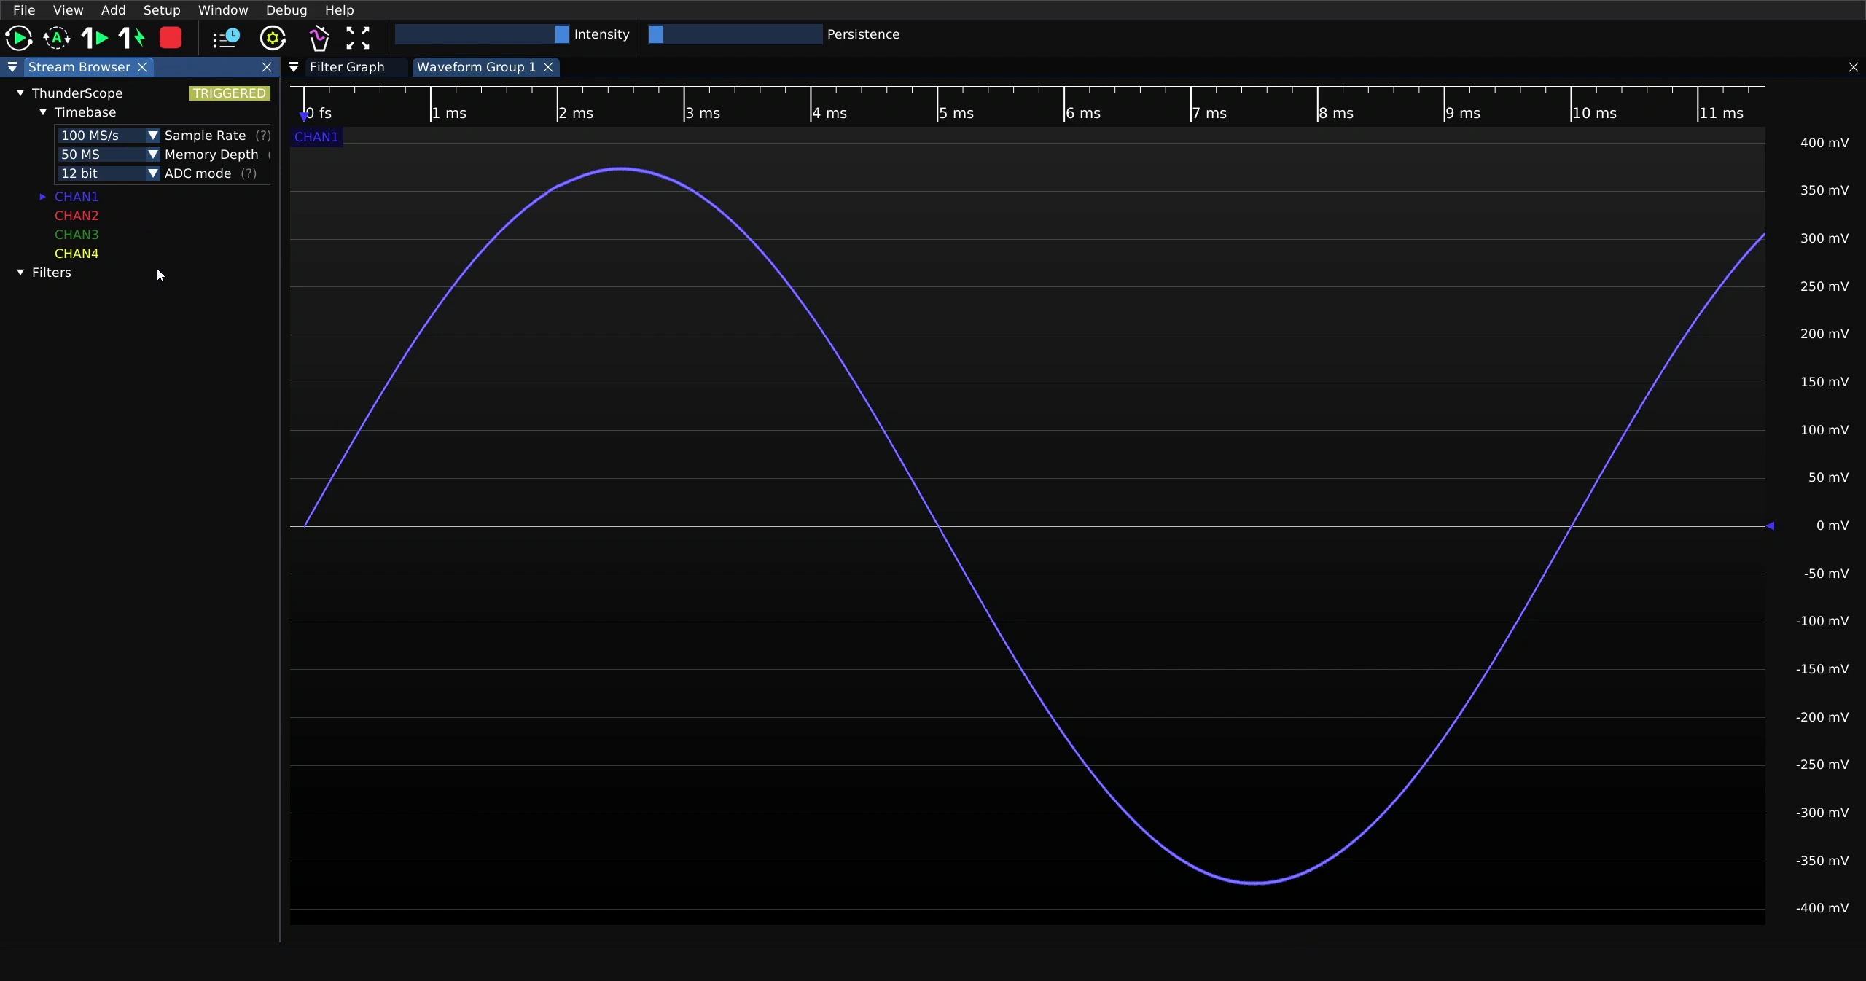1866x981 pixels.
Task: Open the Filter Graph dock options arrow
Action: pos(294,67)
